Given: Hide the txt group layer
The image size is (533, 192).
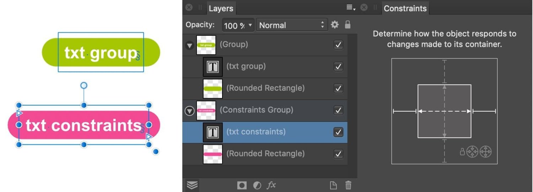Looking at the screenshot, I should click(338, 67).
